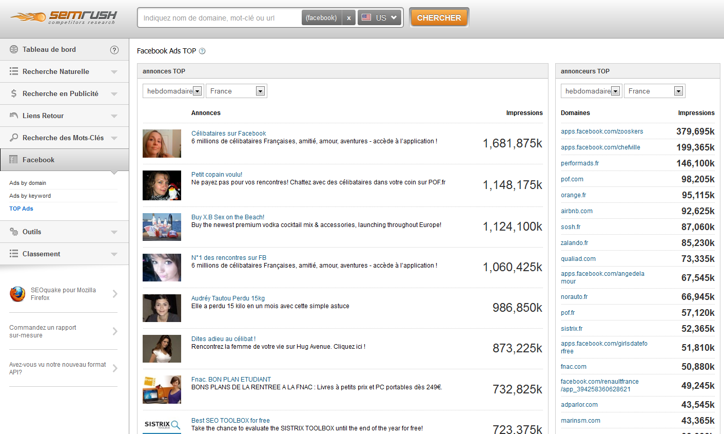The height and width of the screenshot is (434, 724).
Task: Click the Facebook sidebar icon
Action: [x=14, y=160]
